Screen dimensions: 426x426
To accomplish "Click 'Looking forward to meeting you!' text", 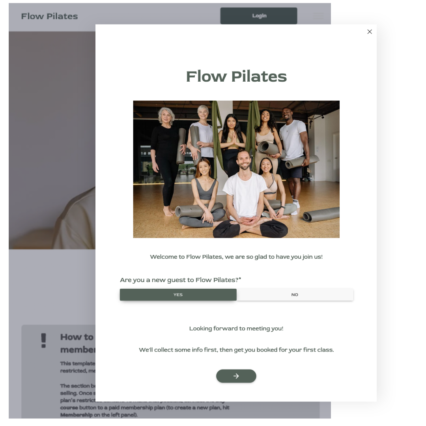I will point(236,329).
